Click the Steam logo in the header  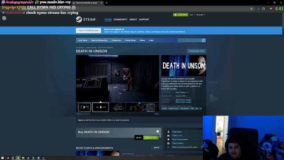(x=86, y=20)
